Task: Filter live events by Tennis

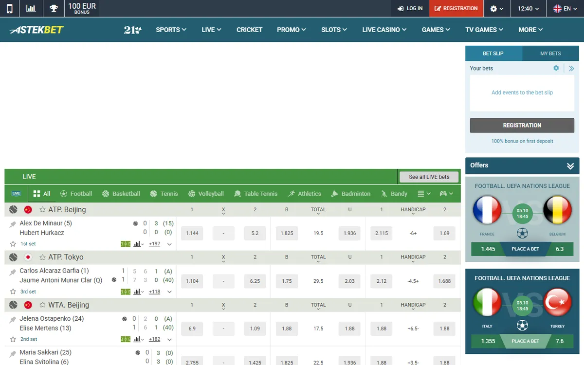Action: [164, 194]
